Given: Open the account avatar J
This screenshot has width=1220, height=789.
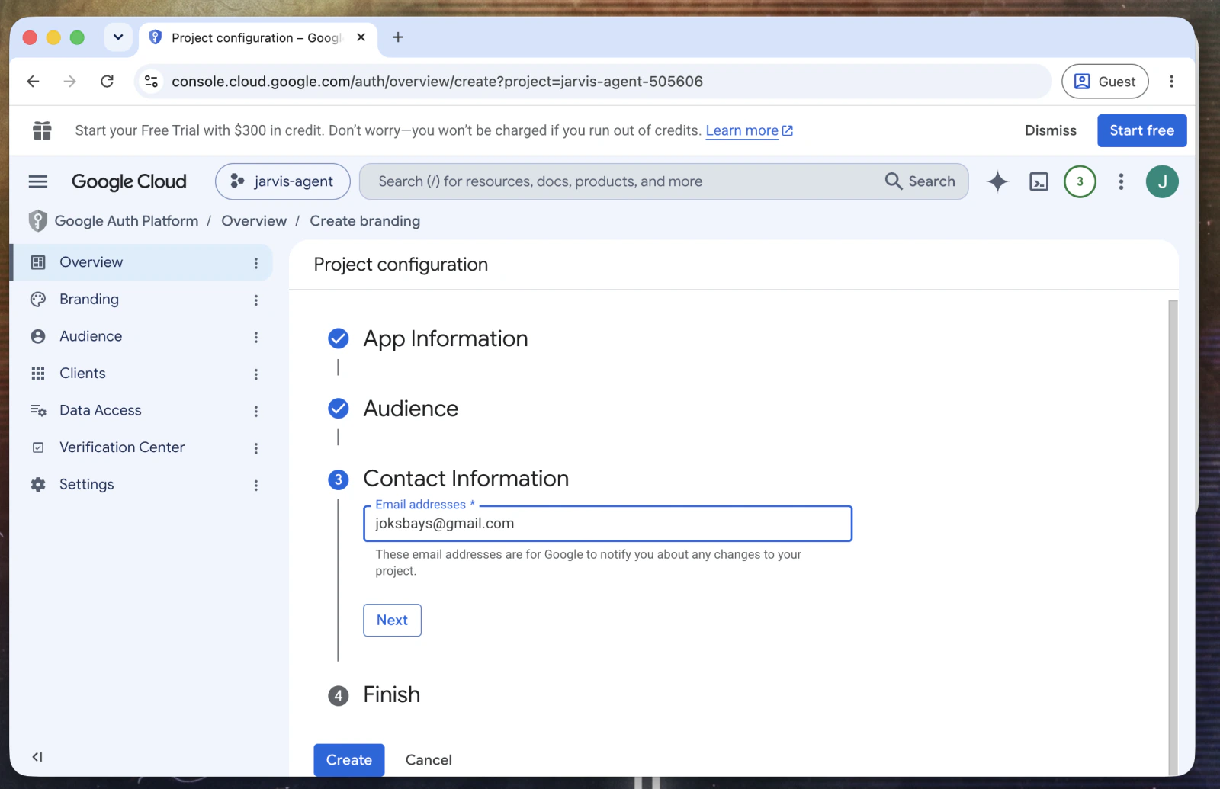Looking at the screenshot, I should click(1162, 181).
